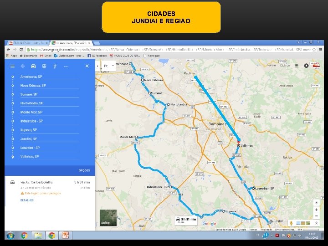Select the Louveira - SP waypoint field

tap(50, 148)
